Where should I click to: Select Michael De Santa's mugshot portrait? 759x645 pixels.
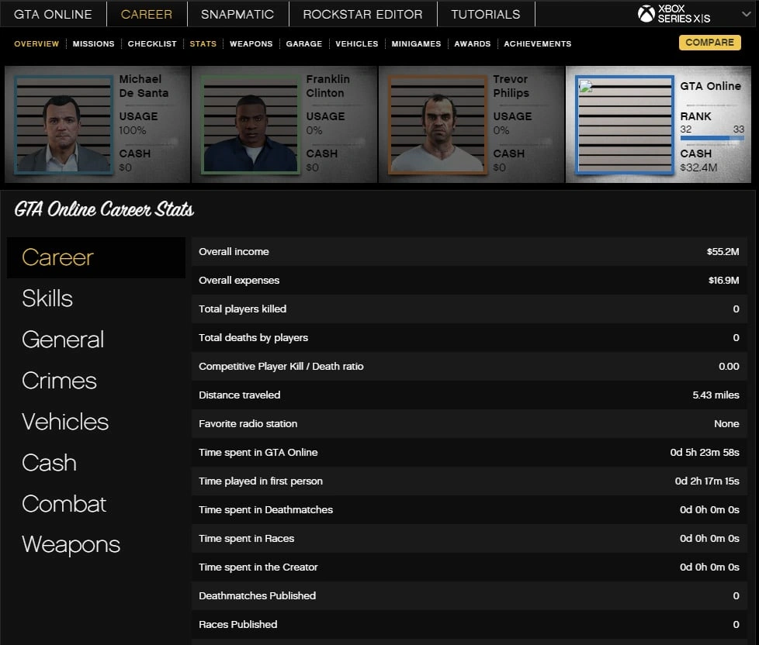(x=64, y=124)
